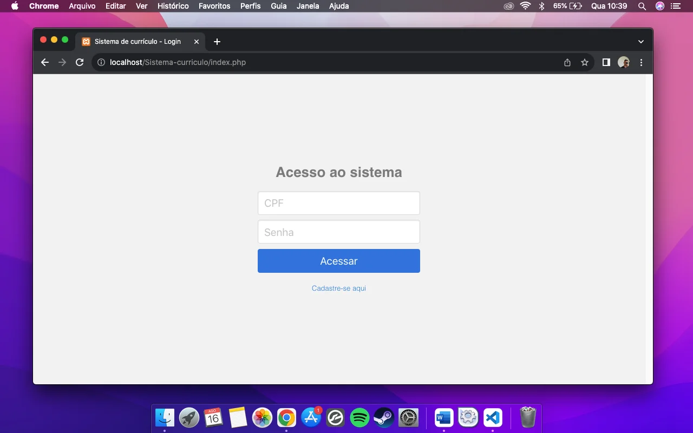Image resolution: width=693 pixels, height=433 pixels.
Task: Bookmark this page via the star icon
Action: pos(585,62)
